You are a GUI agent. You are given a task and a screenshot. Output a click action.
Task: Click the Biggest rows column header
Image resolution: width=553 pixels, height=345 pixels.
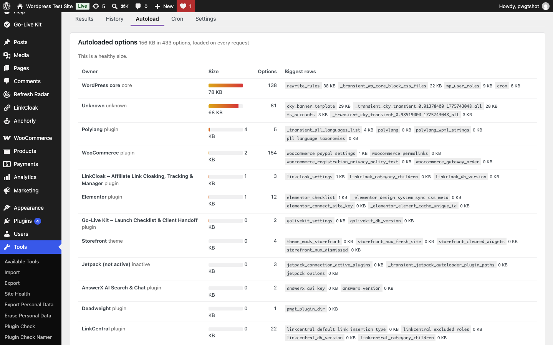pos(300,71)
